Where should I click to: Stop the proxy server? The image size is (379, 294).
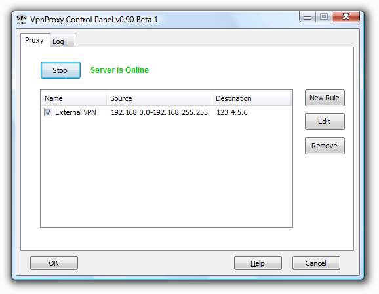[x=60, y=70]
